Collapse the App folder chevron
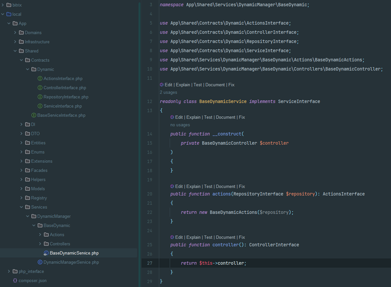The width and height of the screenshot is (391, 287). click(x=9, y=23)
